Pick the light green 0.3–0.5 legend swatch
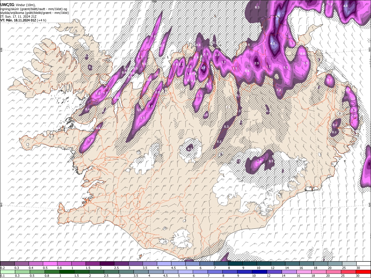Viewport: 371px width, 278px height. (22, 272)
